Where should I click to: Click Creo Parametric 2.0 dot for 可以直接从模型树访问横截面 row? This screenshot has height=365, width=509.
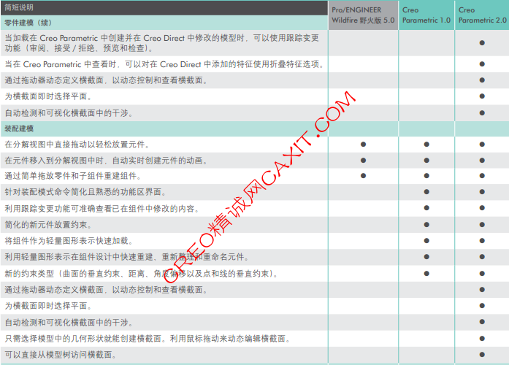pos(482,355)
